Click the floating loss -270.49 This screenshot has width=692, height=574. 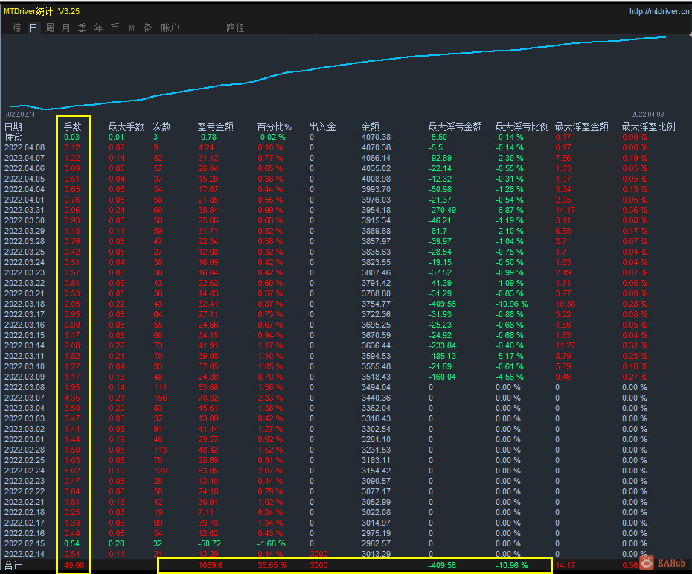click(442, 210)
